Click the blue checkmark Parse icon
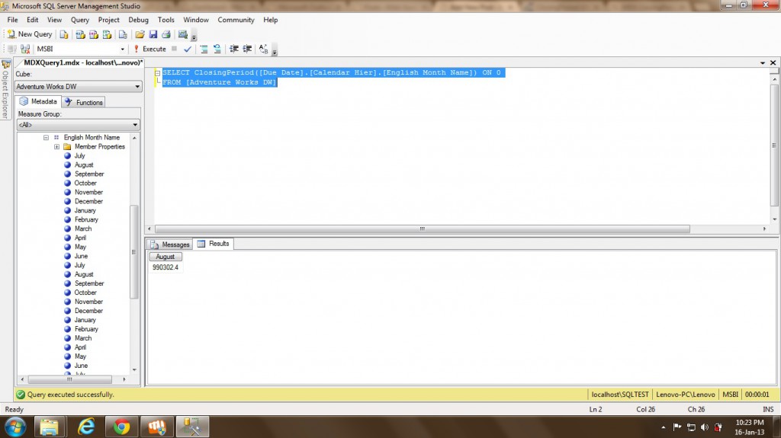 point(188,49)
